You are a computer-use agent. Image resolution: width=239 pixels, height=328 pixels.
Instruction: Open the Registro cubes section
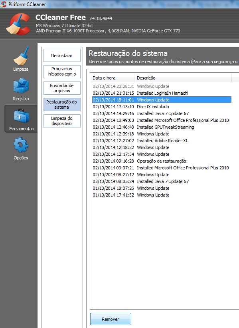21,89
